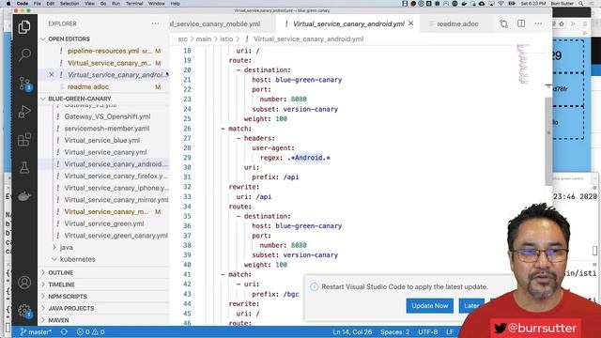Open the Run and Debug view icon
The height and width of the screenshot is (338, 601).
[x=24, y=112]
